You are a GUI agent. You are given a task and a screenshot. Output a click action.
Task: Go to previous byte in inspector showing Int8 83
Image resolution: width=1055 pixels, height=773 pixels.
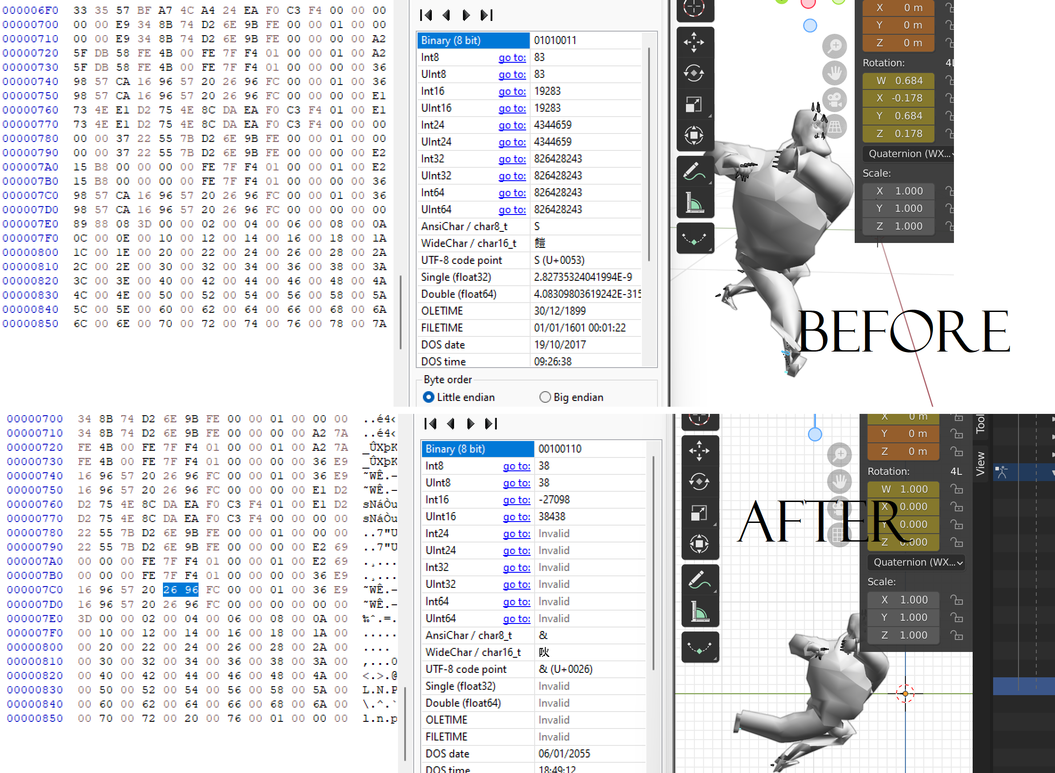[x=446, y=16]
